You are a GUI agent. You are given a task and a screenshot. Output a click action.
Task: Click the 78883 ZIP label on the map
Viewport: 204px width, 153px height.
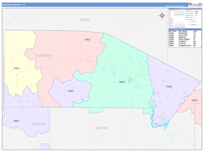tap(71, 91)
